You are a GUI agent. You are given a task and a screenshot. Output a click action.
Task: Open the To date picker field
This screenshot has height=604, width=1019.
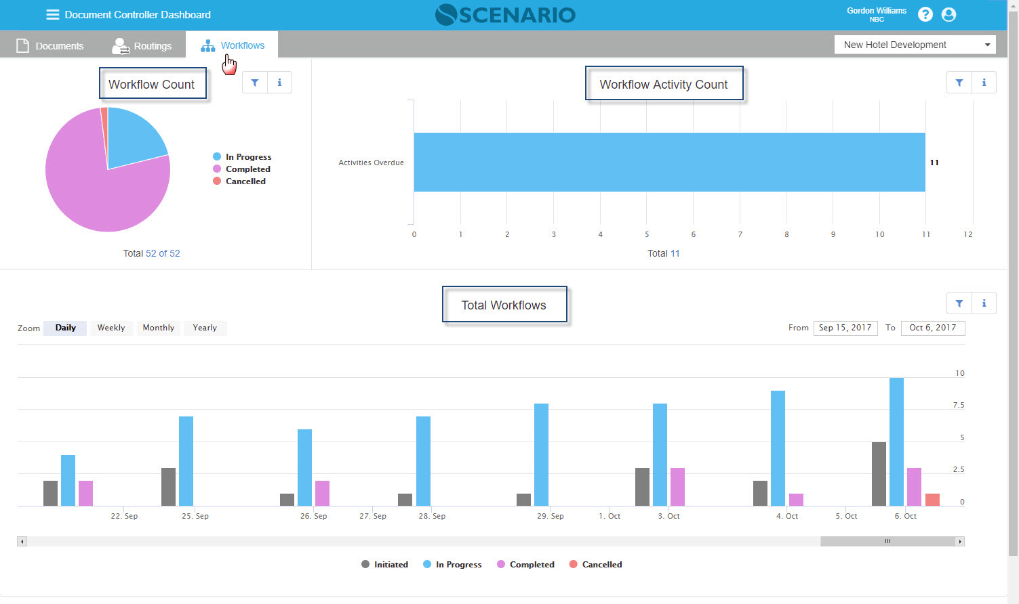[x=932, y=328]
